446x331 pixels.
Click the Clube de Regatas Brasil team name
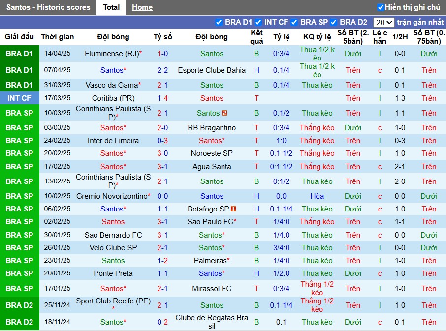pos(212,322)
